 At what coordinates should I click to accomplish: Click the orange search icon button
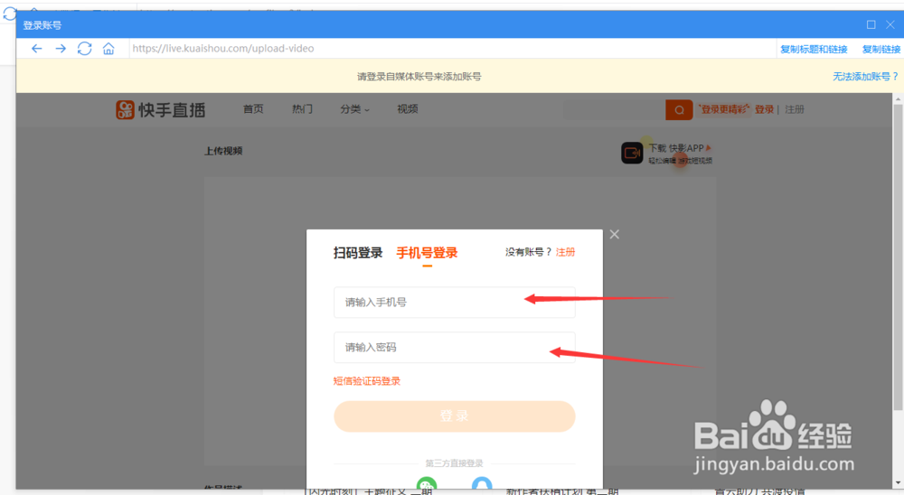coord(679,109)
